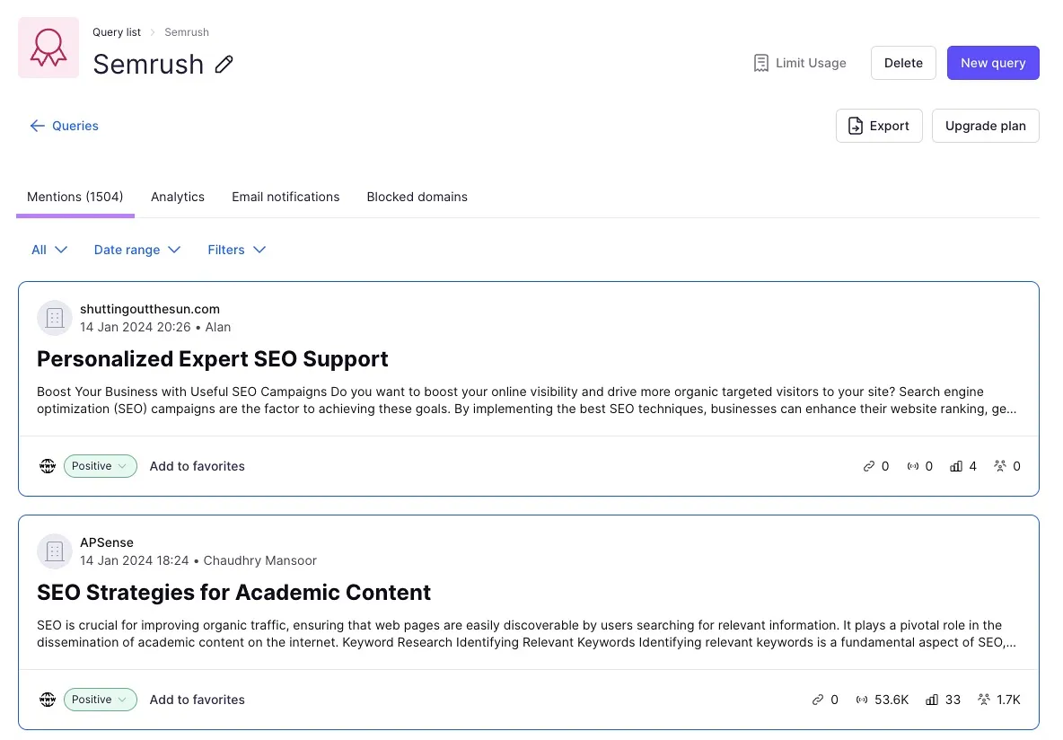
Task: Click Query list breadcrumb
Action: [x=117, y=31]
